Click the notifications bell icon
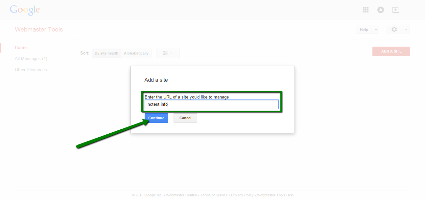Screen dimensions: 425x199 [x=381, y=10]
